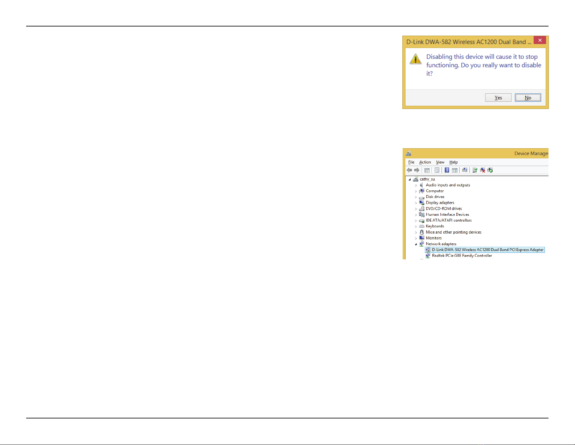The height and width of the screenshot is (445, 575).
Task: Expand the DVD/CD-ROM drives node
Action: pyautogui.click(x=416, y=209)
